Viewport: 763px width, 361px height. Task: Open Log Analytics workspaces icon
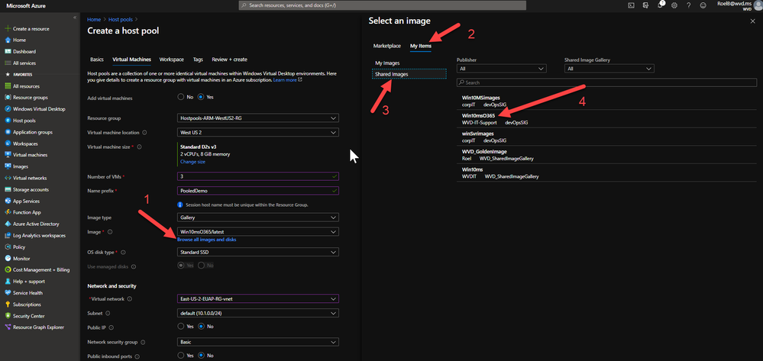point(8,236)
